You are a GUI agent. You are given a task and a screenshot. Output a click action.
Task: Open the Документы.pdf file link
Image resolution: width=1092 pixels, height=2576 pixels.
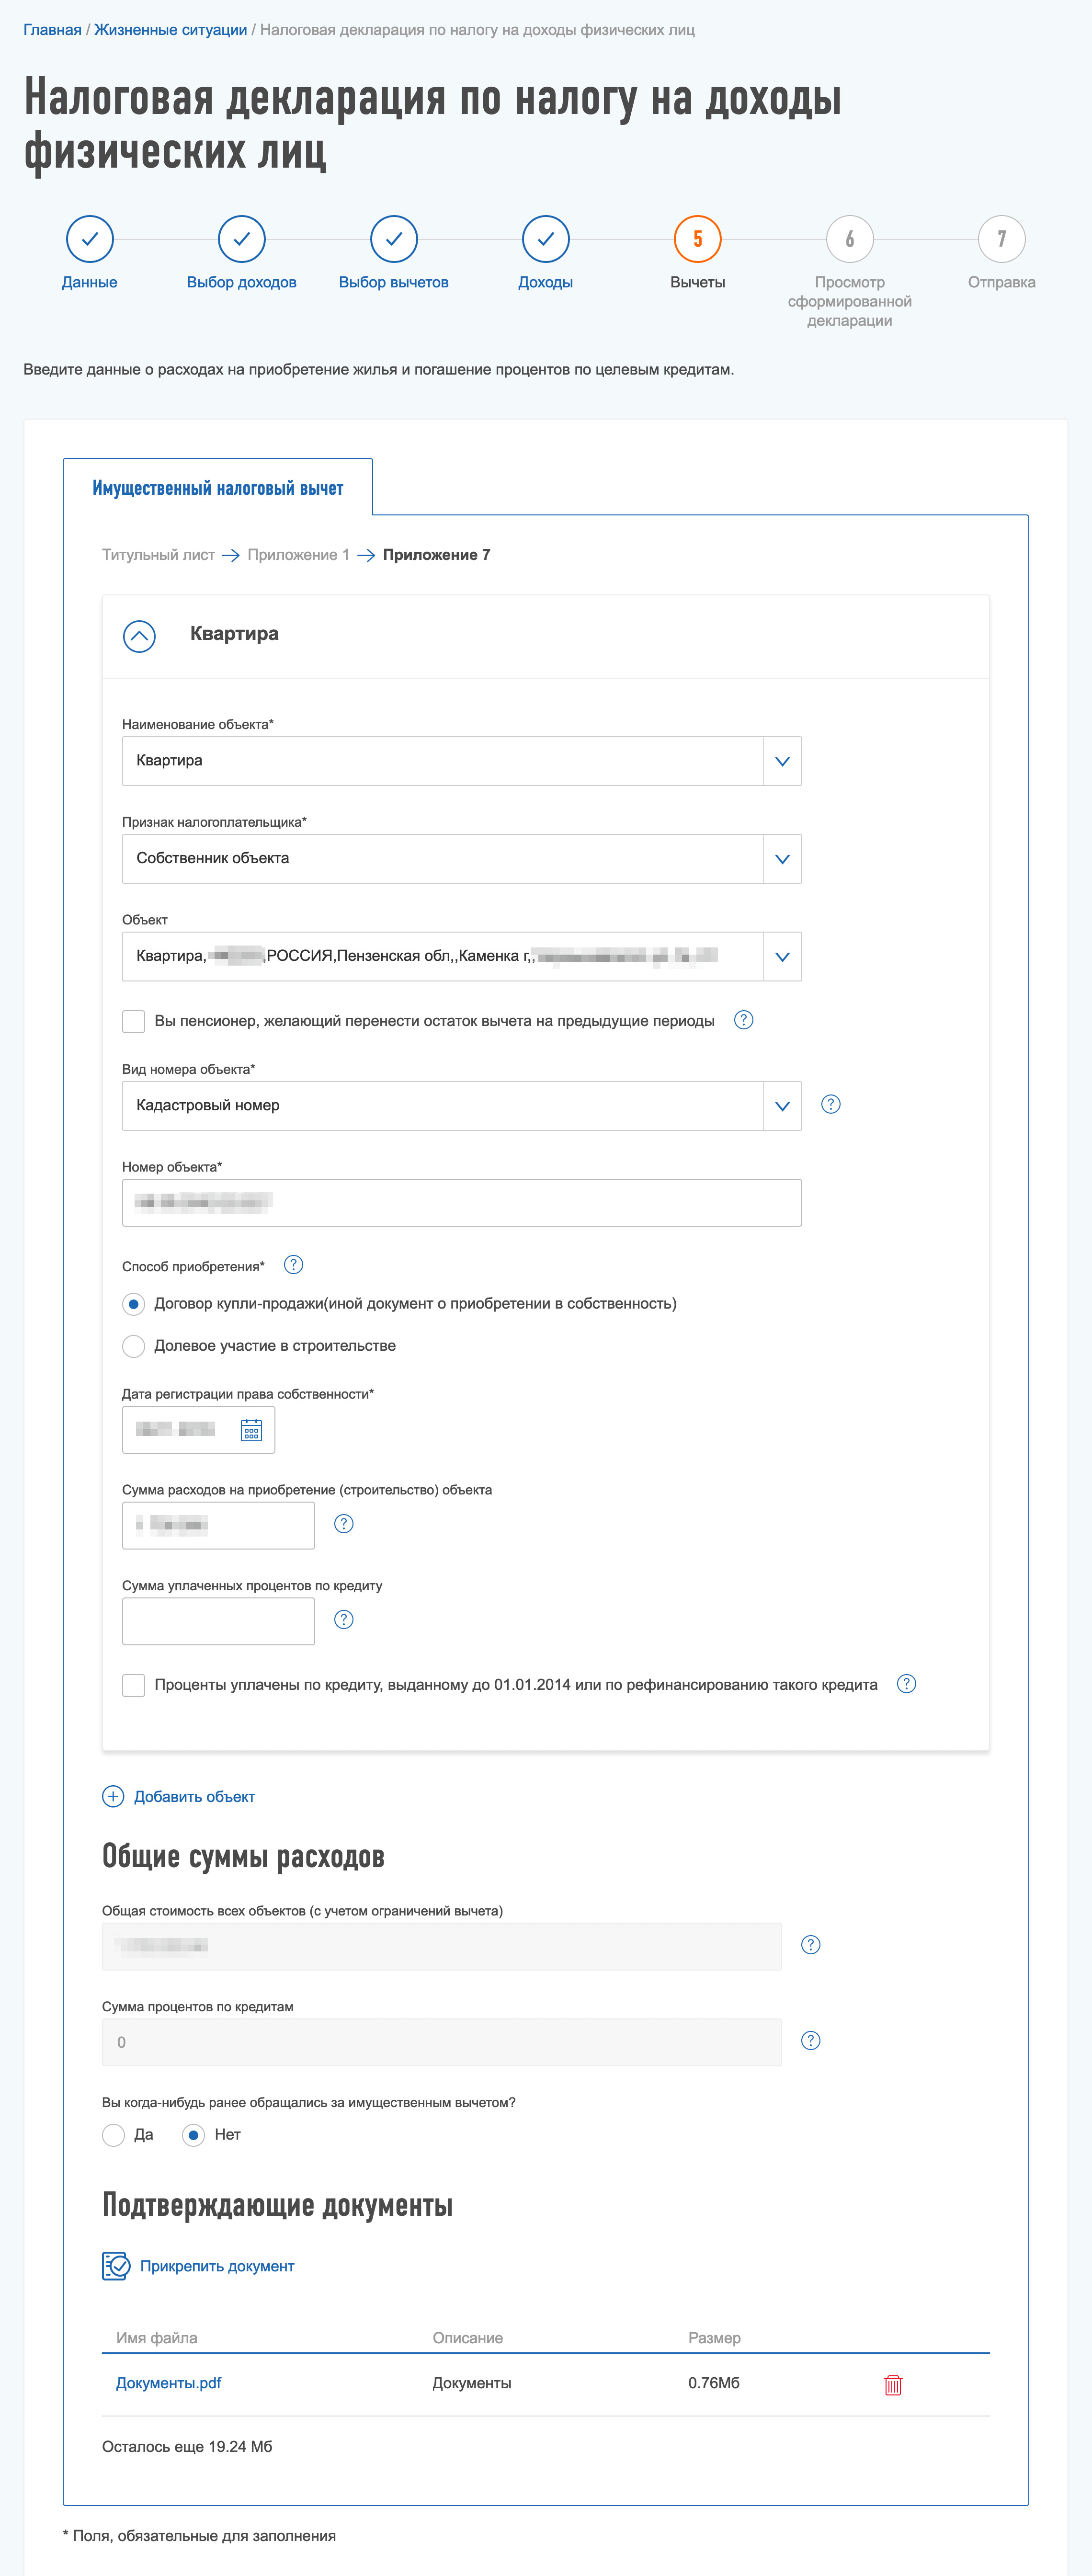point(168,2383)
